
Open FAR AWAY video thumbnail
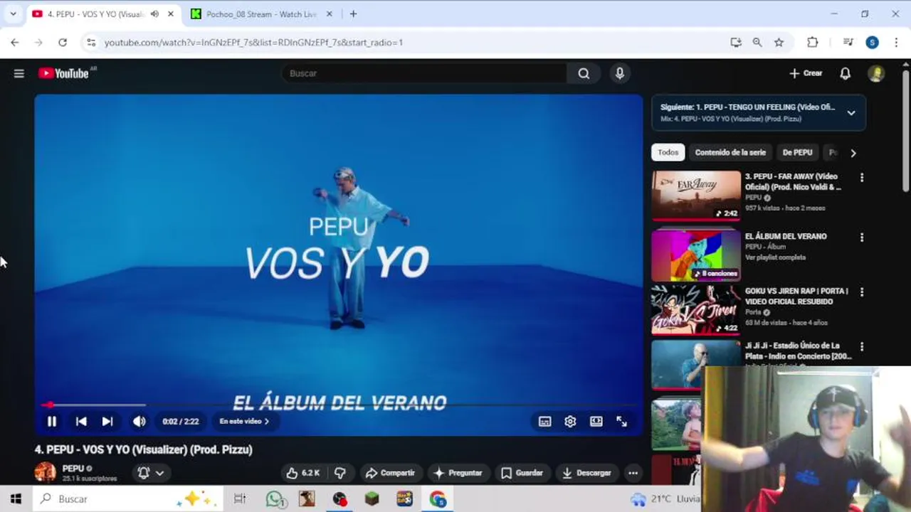point(696,195)
